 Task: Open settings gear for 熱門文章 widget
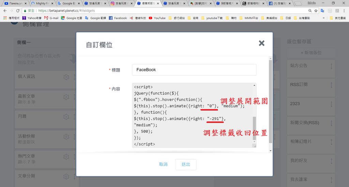[x=66, y=157]
